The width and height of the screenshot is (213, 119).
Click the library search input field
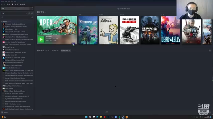point(17,17)
